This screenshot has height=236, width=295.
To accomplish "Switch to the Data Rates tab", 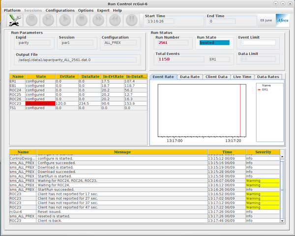I will pyautogui.click(x=268, y=77).
